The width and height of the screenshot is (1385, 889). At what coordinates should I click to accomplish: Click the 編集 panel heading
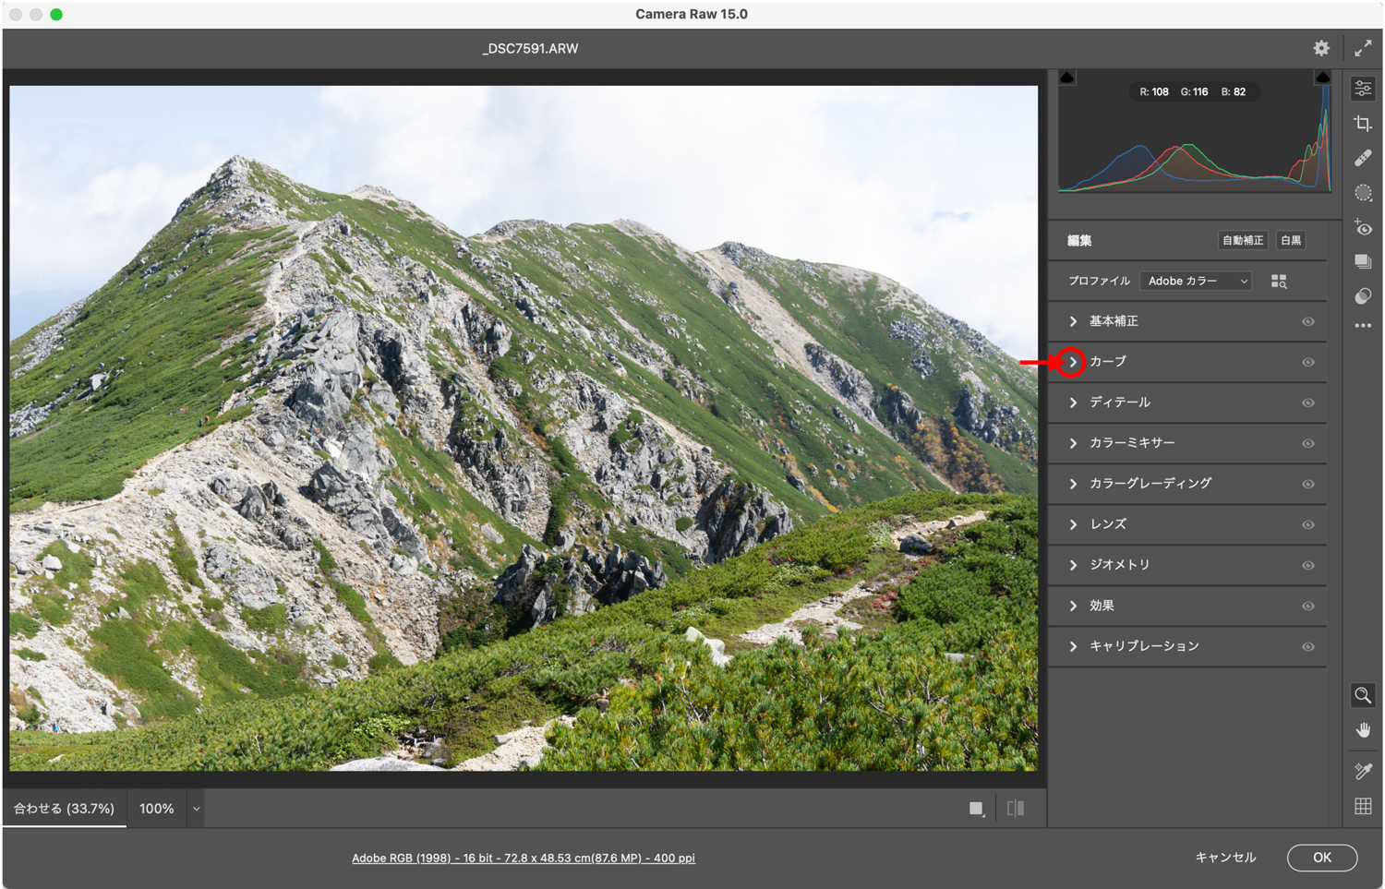(1079, 241)
